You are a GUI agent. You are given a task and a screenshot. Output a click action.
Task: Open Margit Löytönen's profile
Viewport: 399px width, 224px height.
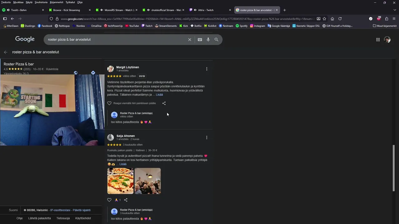point(127,67)
